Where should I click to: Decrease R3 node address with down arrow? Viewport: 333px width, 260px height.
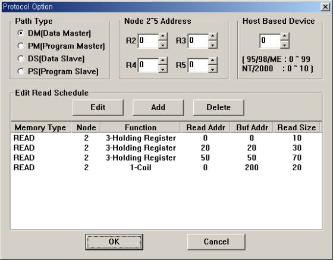point(213,45)
